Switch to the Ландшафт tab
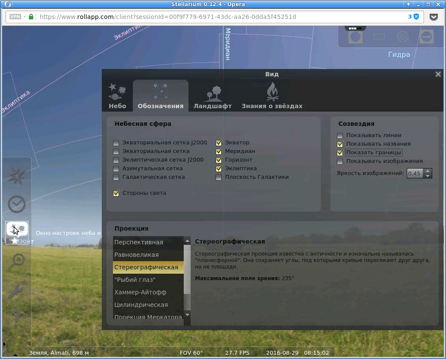Screen dimensions: 446x359 click(213, 97)
